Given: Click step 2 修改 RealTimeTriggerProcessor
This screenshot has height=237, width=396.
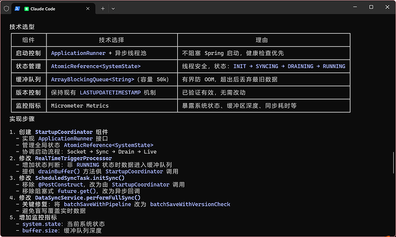Looking at the screenshot, I should [x=61, y=158].
